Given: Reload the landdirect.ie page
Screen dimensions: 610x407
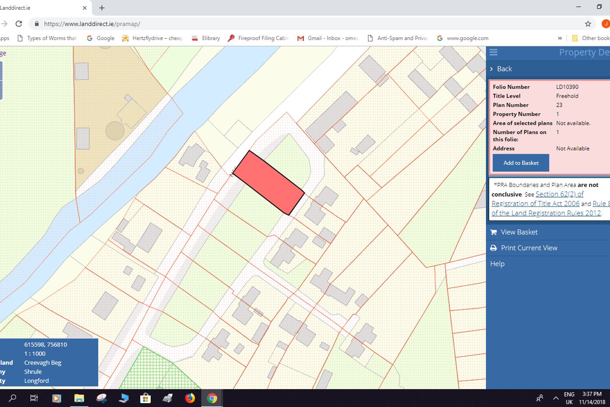Looking at the screenshot, I should (x=19, y=23).
